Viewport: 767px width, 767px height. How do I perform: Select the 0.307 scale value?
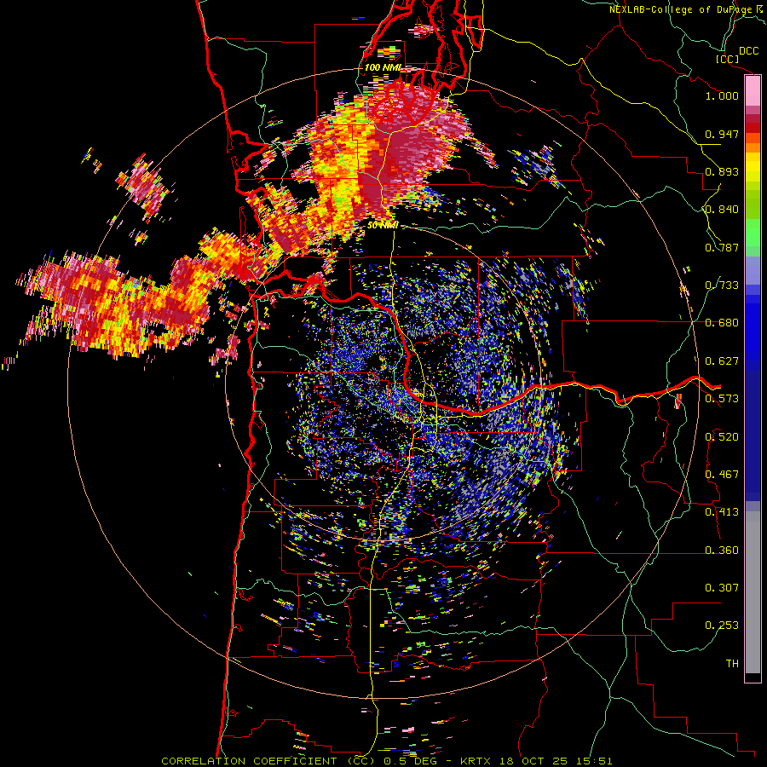(x=722, y=588)
